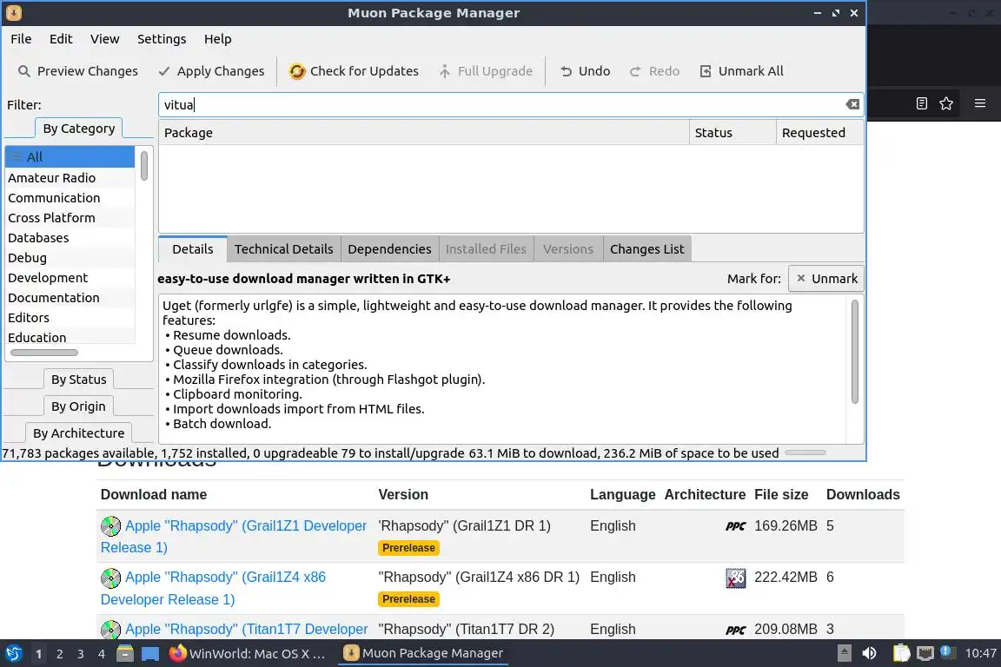The height and width of the screenshot is (667, 1001).
Task: Expand the By Architecture filter section
Action: (x=78, y=433)
